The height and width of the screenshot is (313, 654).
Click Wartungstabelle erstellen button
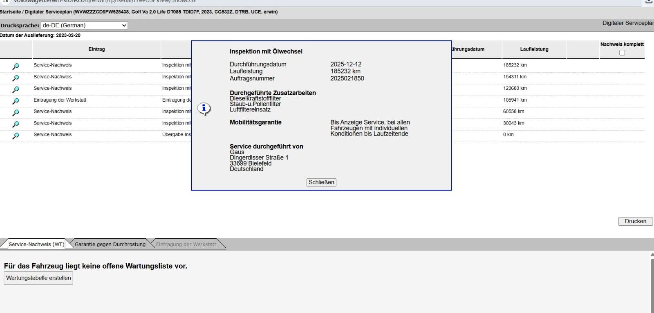coord(38,278)
